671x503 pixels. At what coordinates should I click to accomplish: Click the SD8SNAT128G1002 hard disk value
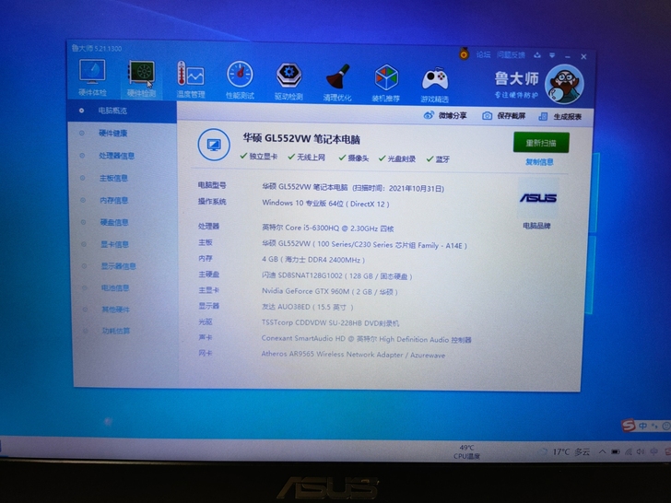click(x=336, y=275)
